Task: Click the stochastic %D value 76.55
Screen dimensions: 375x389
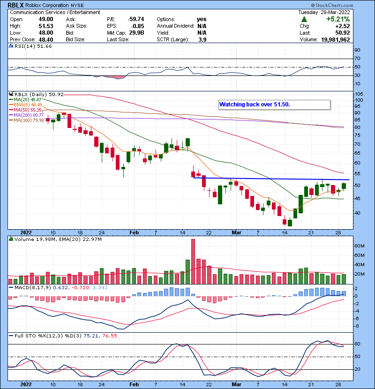Action: (109, 336)
